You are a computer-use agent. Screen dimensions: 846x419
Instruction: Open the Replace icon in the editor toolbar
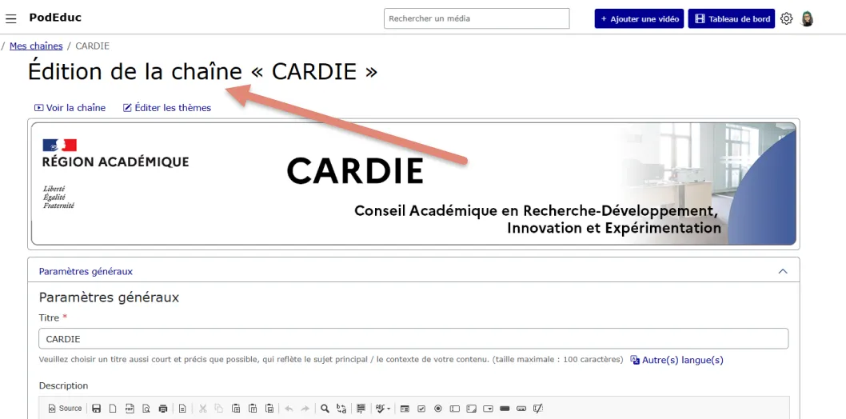point(341,409)
